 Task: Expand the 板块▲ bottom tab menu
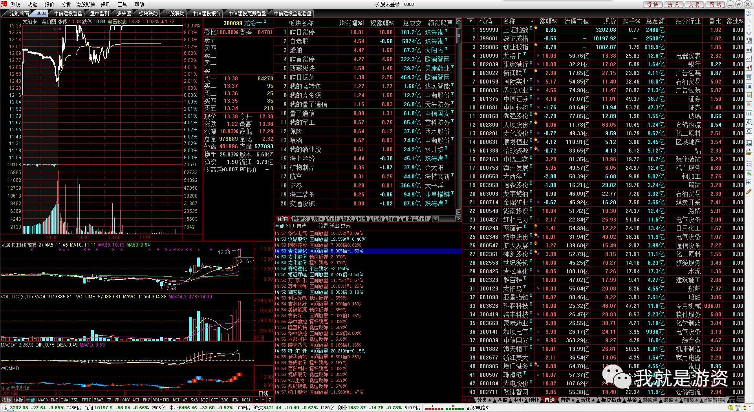click(x=588, y=400)
